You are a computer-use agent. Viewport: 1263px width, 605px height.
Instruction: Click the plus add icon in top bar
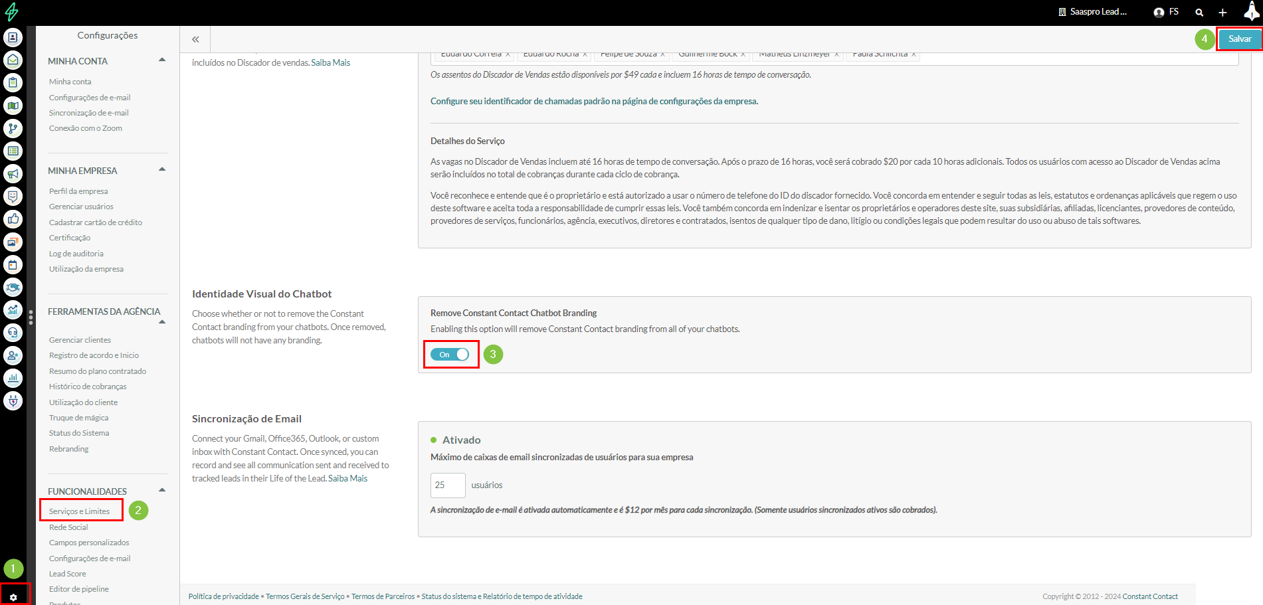pyautogui.click(x=1222, y=12)
